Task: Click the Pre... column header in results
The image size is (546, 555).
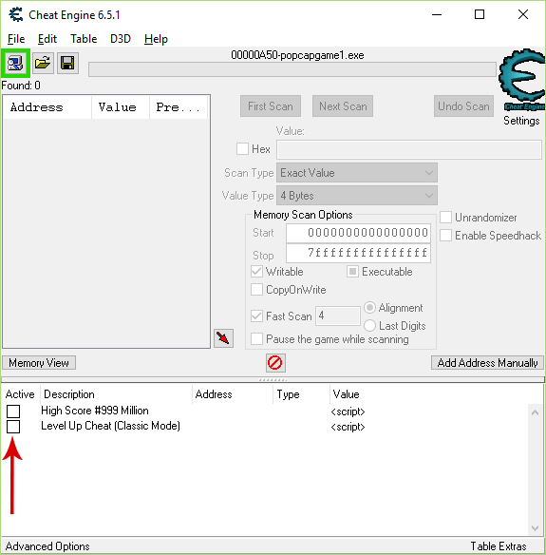Action: (179, 107)
